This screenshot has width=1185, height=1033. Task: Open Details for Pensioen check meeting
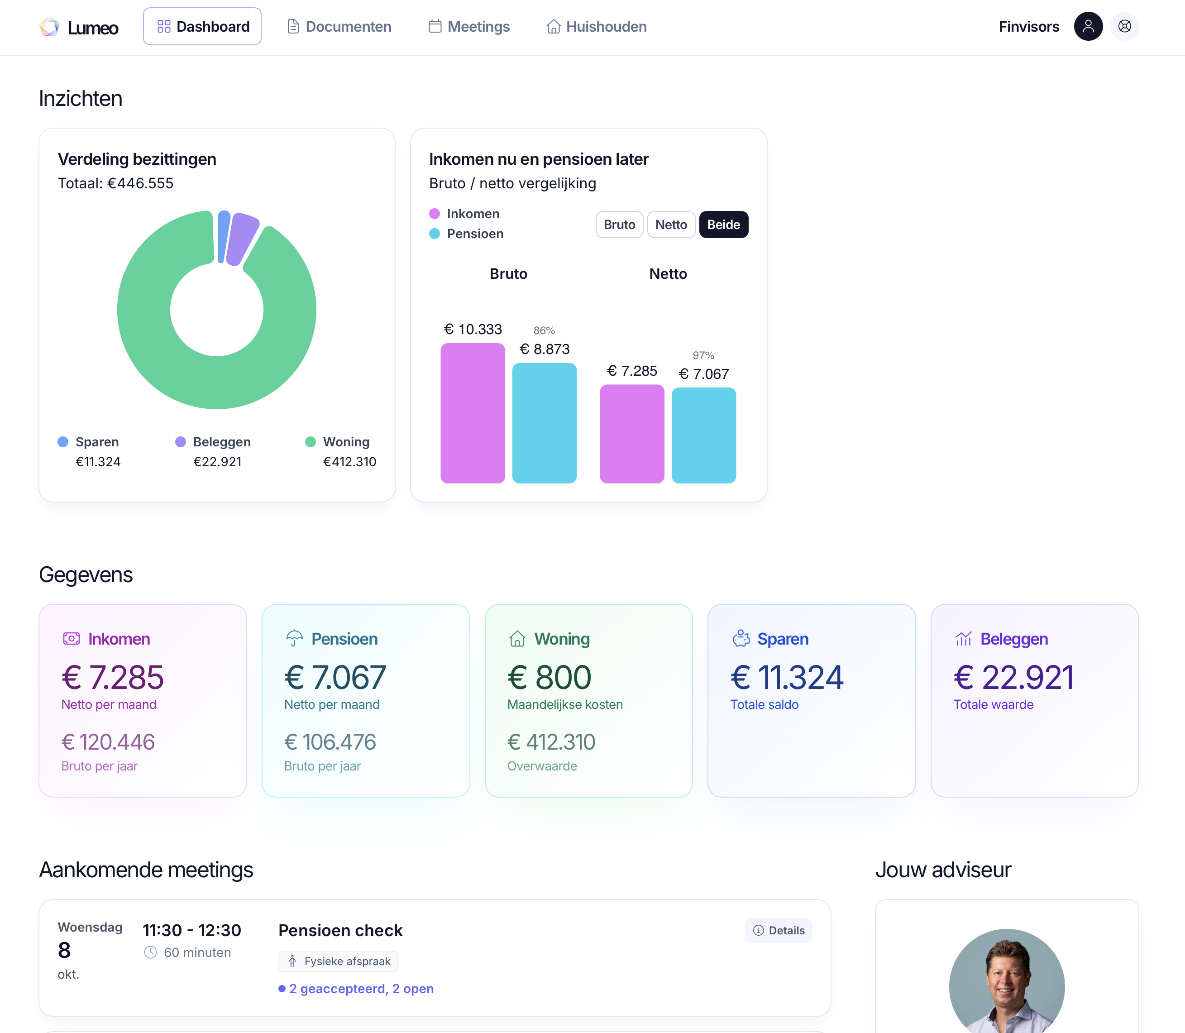778,930
